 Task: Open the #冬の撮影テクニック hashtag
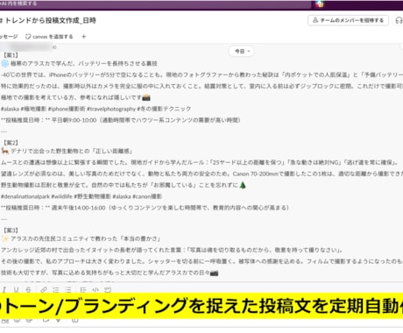(x=164, y=109)
